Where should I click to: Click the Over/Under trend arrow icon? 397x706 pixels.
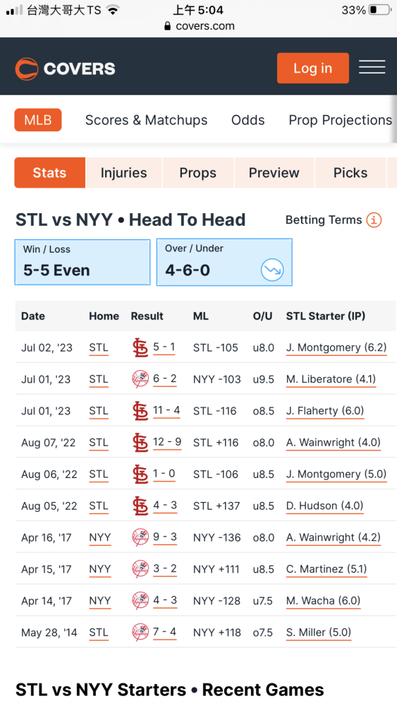click(272, 270)
